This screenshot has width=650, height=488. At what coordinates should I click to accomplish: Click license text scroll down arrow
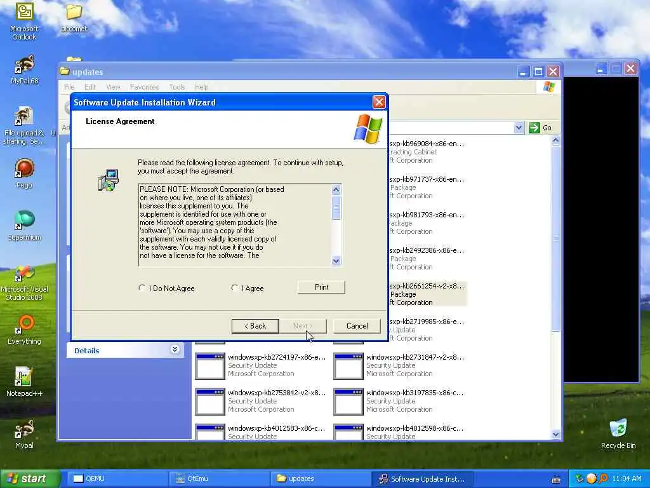336,261
